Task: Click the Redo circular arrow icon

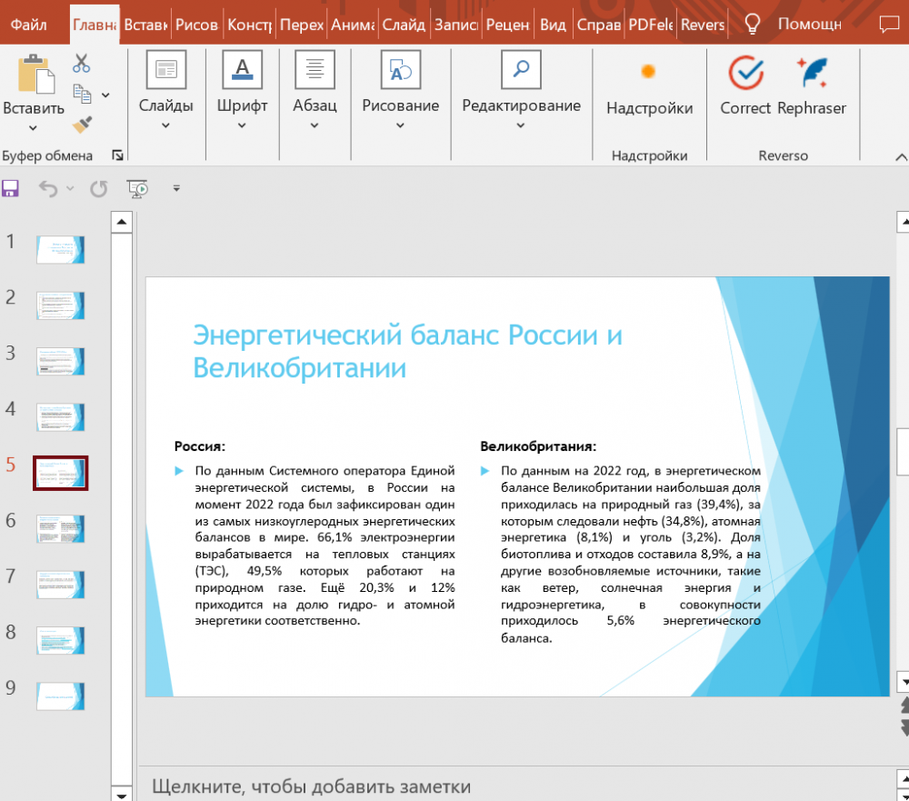Action: (x=98, y=188)
